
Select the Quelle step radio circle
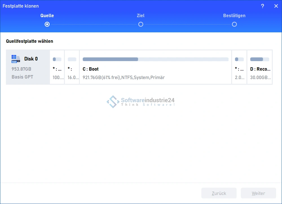pyautogui.click(x=47, y=24)
